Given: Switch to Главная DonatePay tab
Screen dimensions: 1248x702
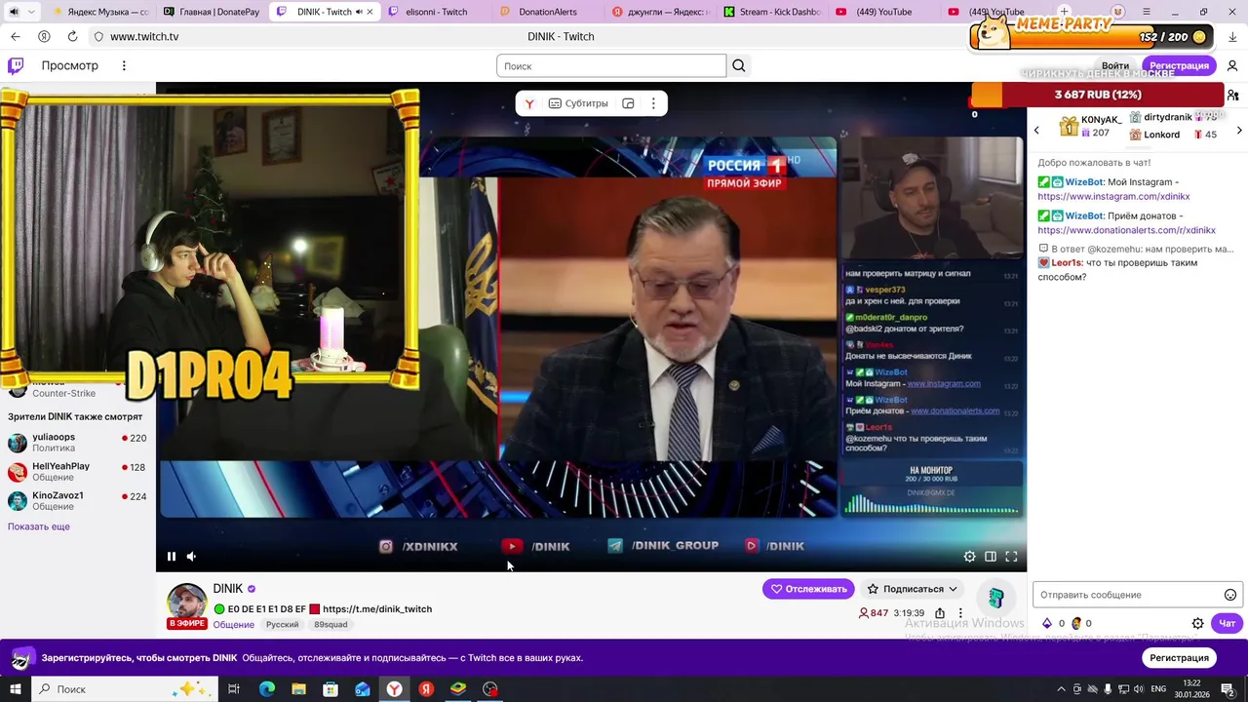Looking at the screenshot, I should [x=212, y=12].
